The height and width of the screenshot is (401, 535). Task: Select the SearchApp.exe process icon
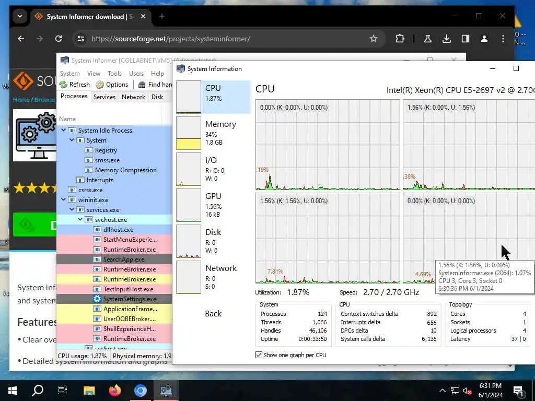97,259
